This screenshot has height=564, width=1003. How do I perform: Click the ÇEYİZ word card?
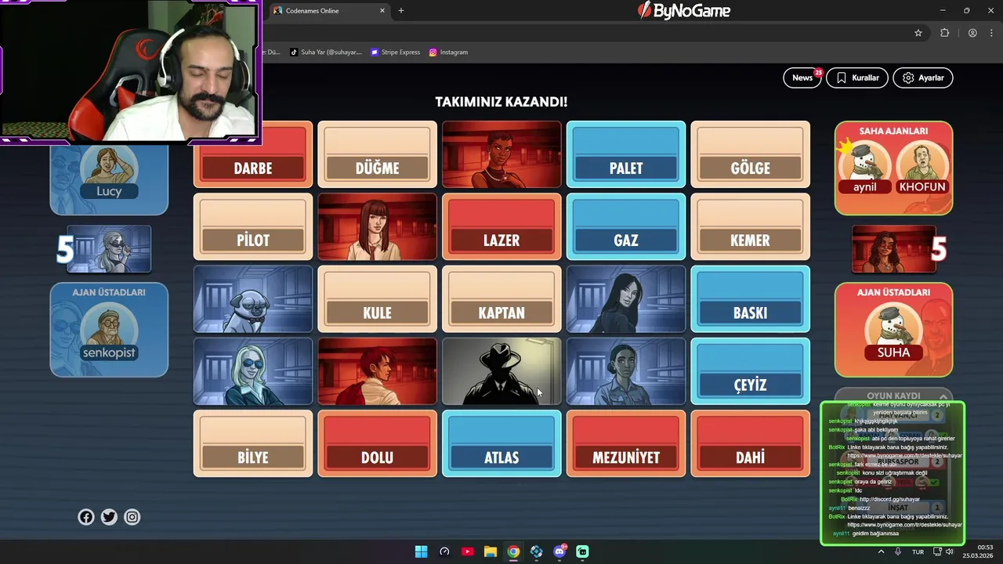(x=750, y=371)
